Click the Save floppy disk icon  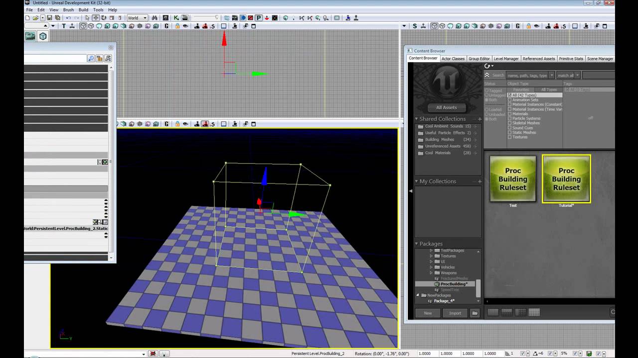click(x=49, y=18)
